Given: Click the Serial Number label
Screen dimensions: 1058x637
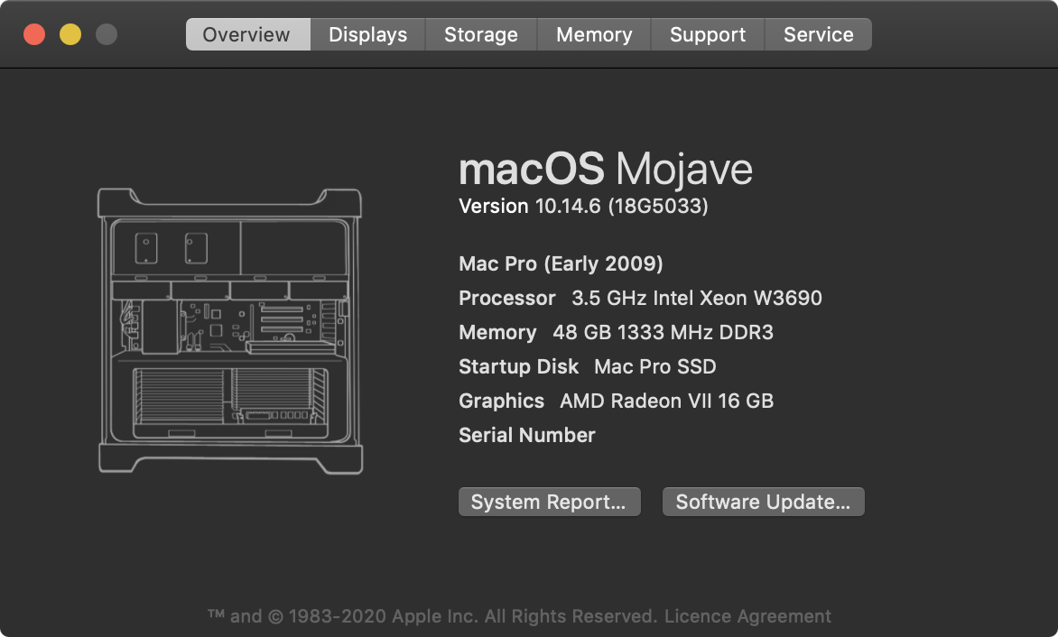Looking at the screenshot, I should click(x=527, y=436).
